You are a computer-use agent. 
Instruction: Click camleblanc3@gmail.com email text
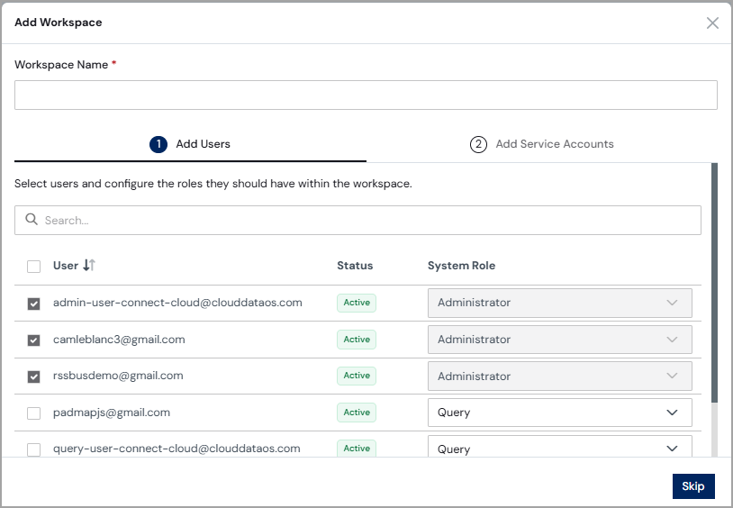tap(119, 340)
